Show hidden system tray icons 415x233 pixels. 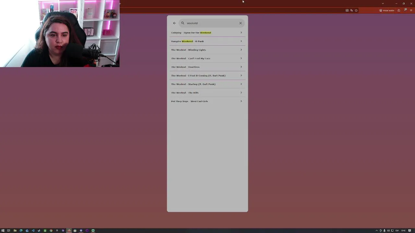[377, 231]
